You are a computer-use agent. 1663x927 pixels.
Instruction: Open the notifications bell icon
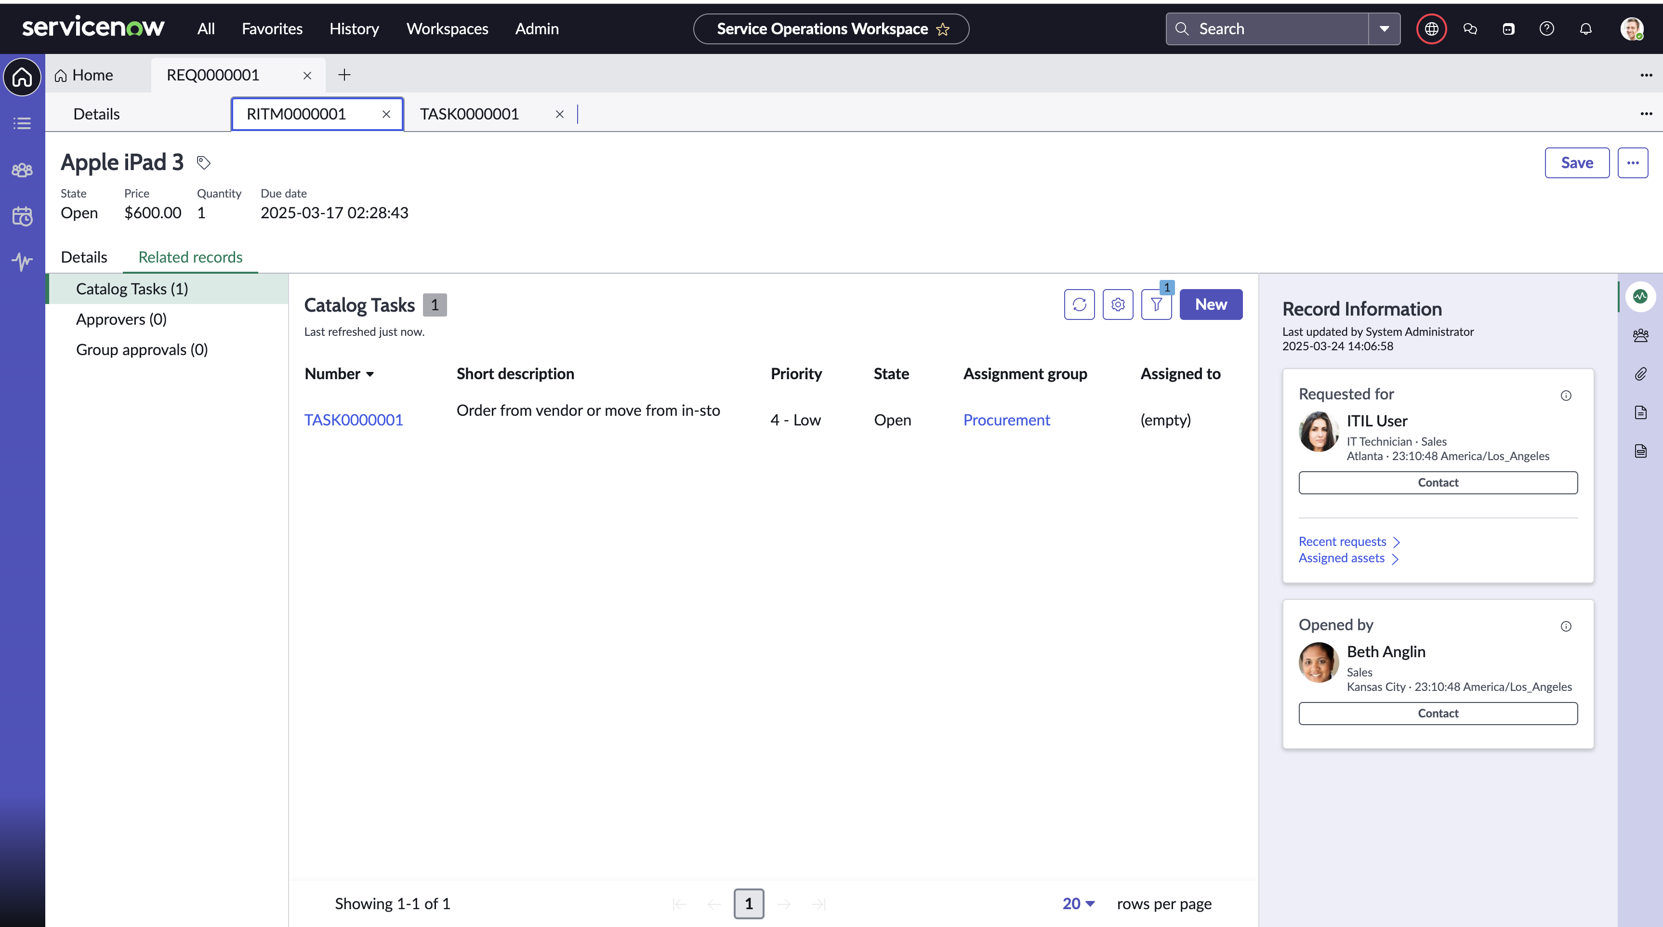point(1585,29)
